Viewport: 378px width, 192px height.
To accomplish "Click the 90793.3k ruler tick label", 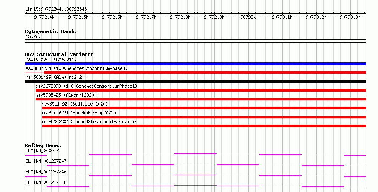I will coord(350,17).
